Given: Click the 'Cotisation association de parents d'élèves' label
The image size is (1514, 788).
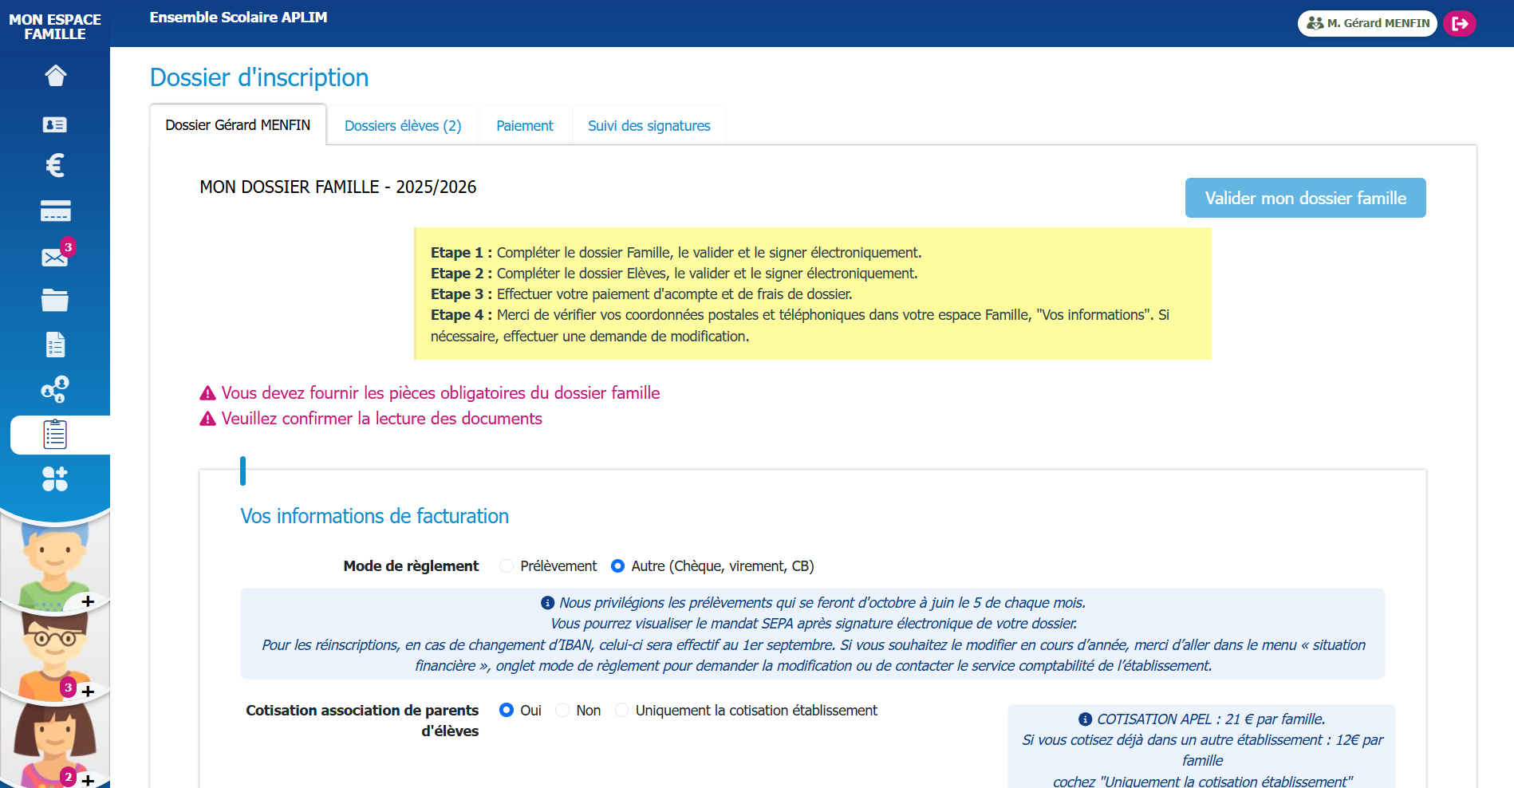Looking at the screenshot, I should click(x=362, y=721).
